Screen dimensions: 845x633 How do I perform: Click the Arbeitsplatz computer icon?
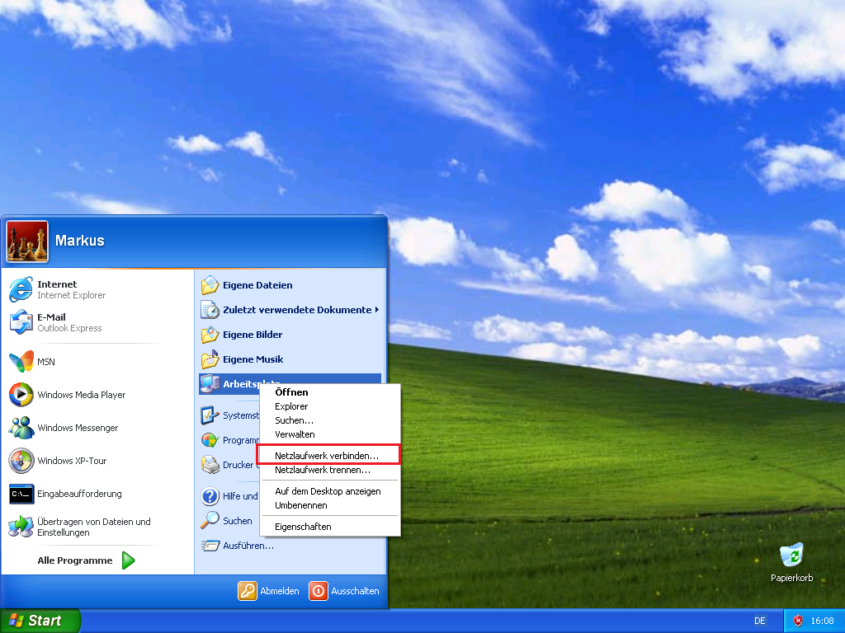point(210,384)
